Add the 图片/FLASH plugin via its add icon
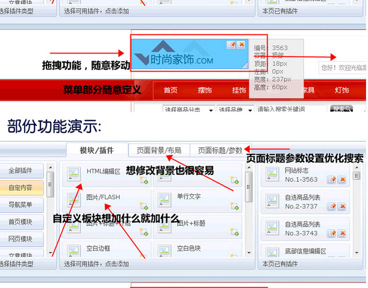 tap(144, 206)
